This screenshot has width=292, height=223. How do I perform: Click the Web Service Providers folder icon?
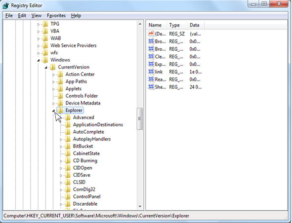(45, 45)
